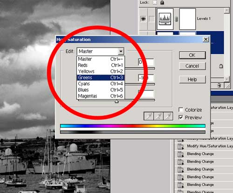Click the Saturation value input field
This screenshot has height=193, width=233.
146,78
